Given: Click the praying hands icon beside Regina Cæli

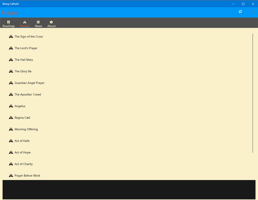Looking at the screenshot, I should tap(11, 117).
